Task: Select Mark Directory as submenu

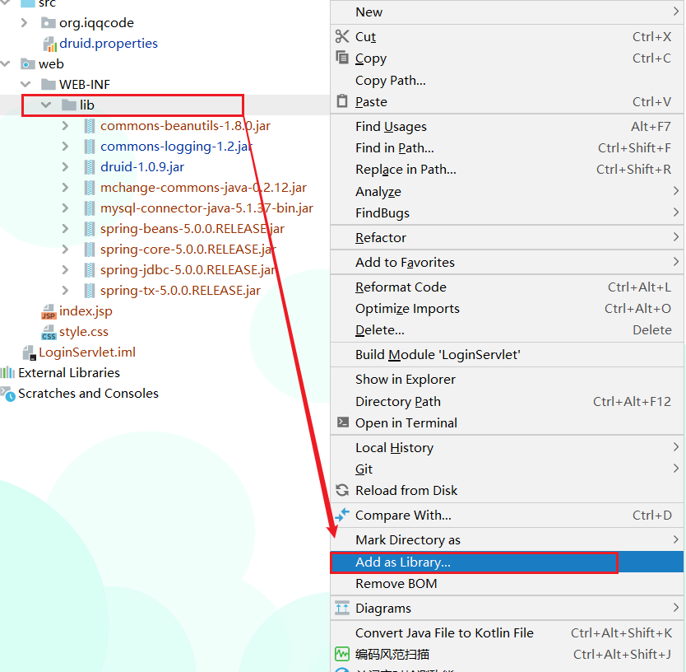Action: tap(507, 539)
